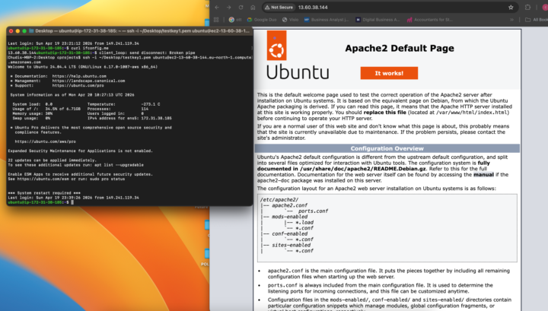Open the browser home page
548x311 pixels.
253,8
